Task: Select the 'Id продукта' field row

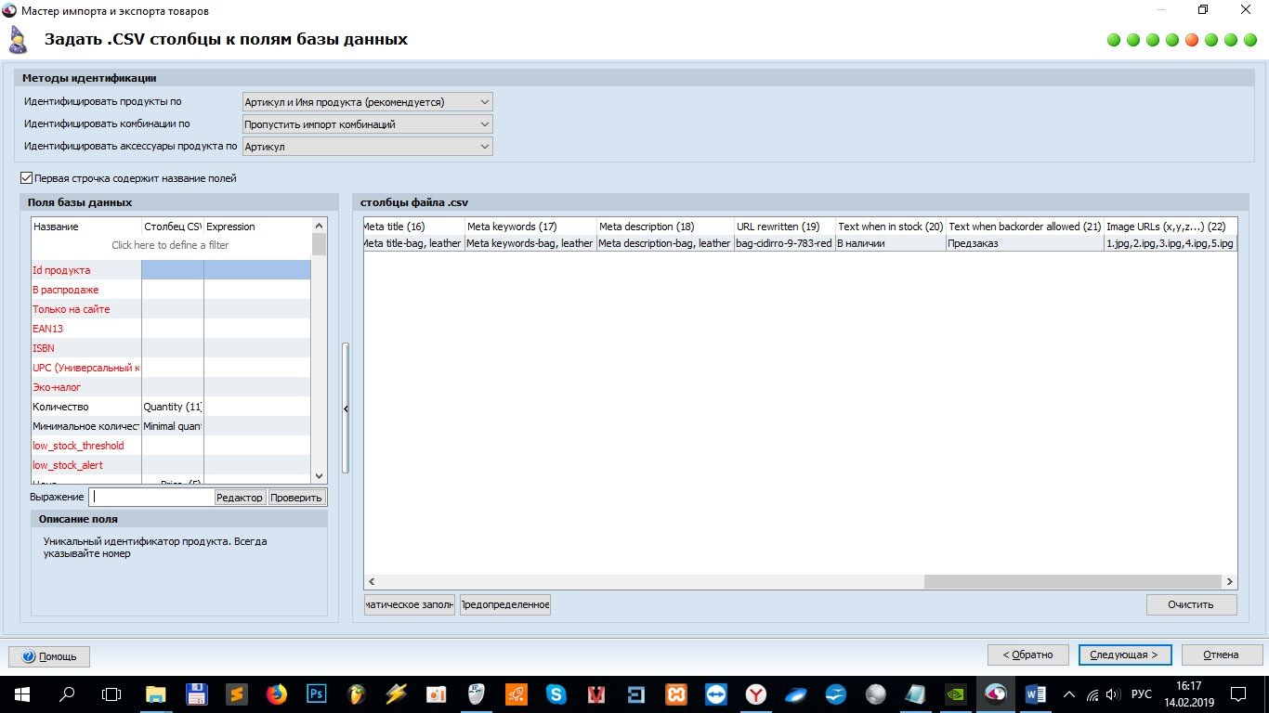Action: point(171,270)
